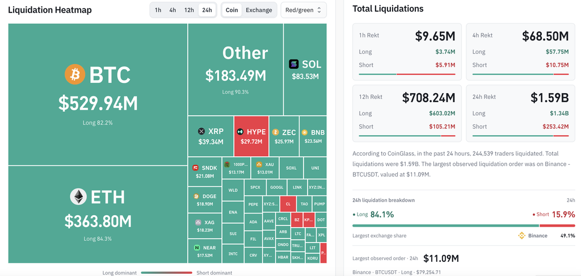Image resolution: width=581 pixels, height=276 pixels.
Task: Open the Red/green color scheme dropdown
Action: [x=304, y=10]
